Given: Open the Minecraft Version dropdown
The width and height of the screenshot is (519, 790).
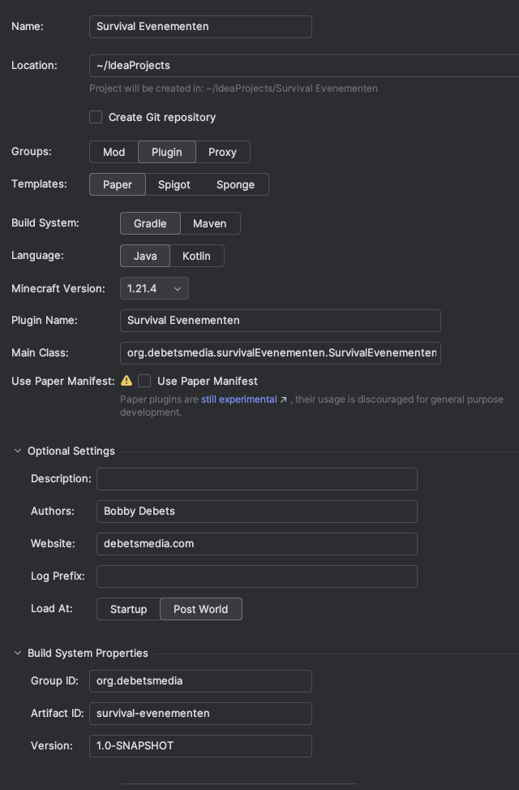Looking at the screenshot, I should point(154,288).
